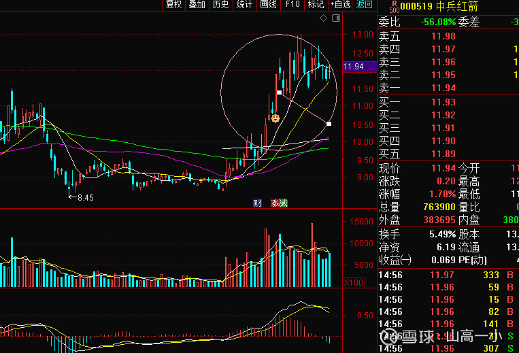Select the 画线 drawing tool
The height and width of the screenshot is (353, 519).
pyautogui.click(x=268, y=5)
